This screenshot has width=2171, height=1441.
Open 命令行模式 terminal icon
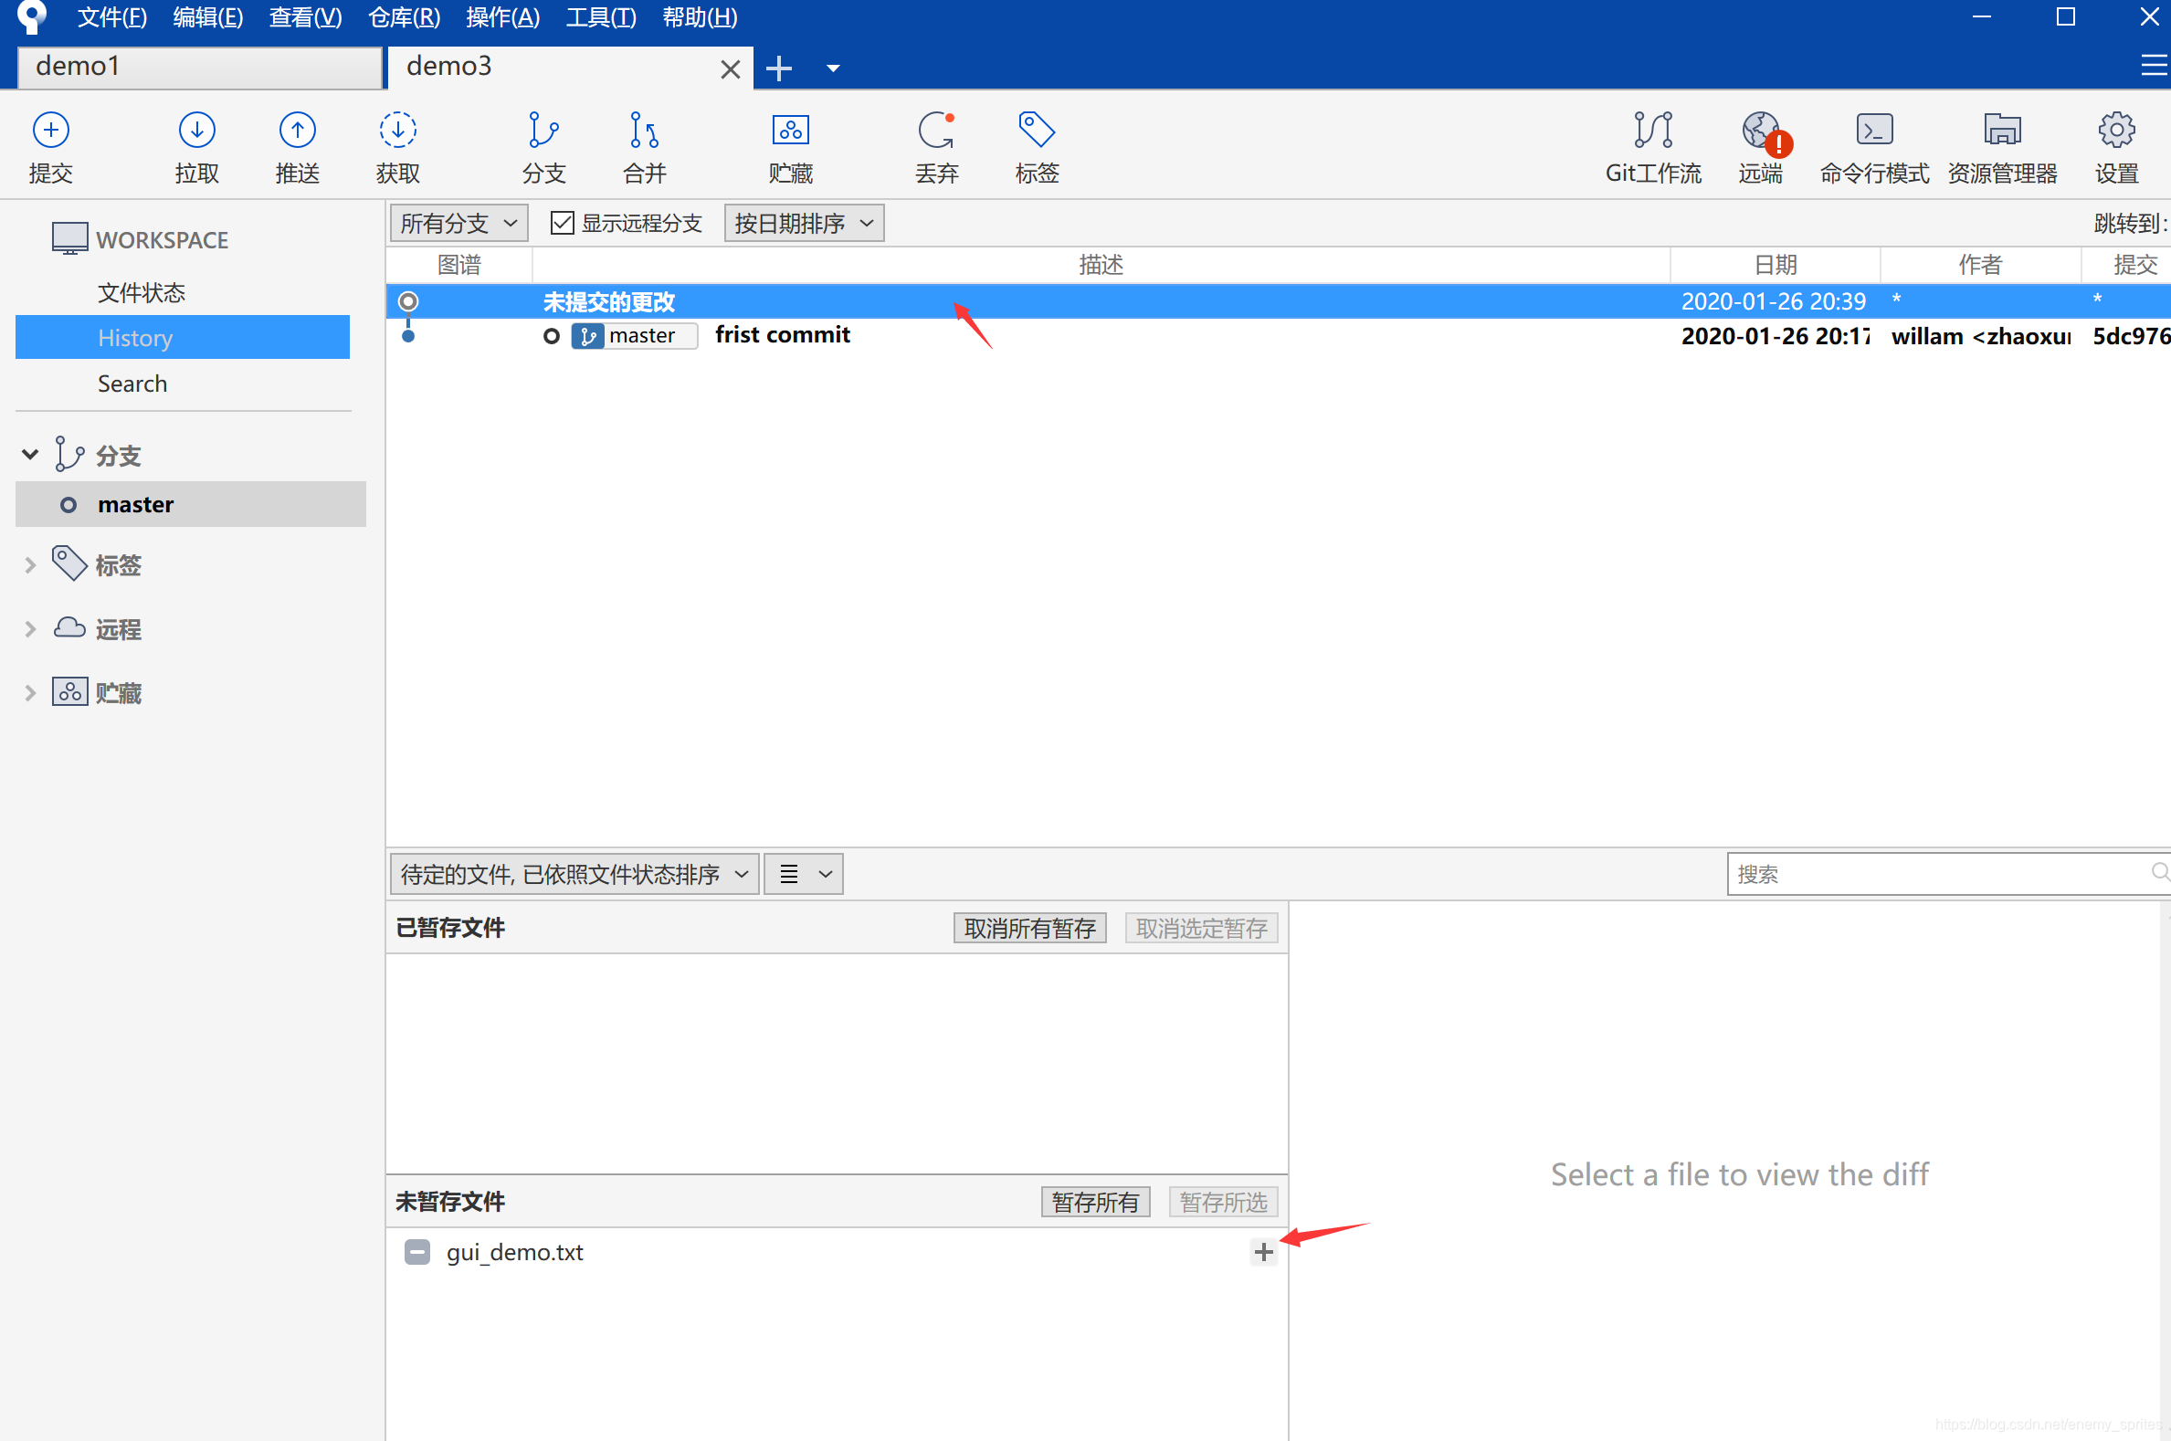pos(1873,131)
